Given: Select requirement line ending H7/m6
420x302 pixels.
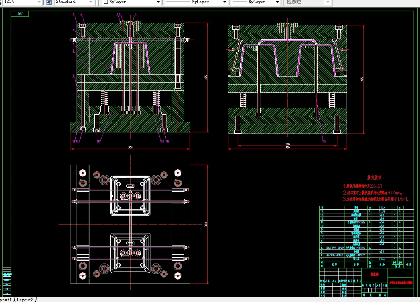Looking at the screenshot, I should [x=372, y=193].
